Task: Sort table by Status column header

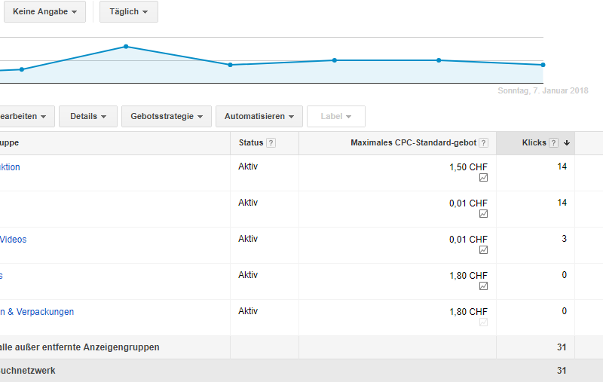Action: [x=250, y=143]
